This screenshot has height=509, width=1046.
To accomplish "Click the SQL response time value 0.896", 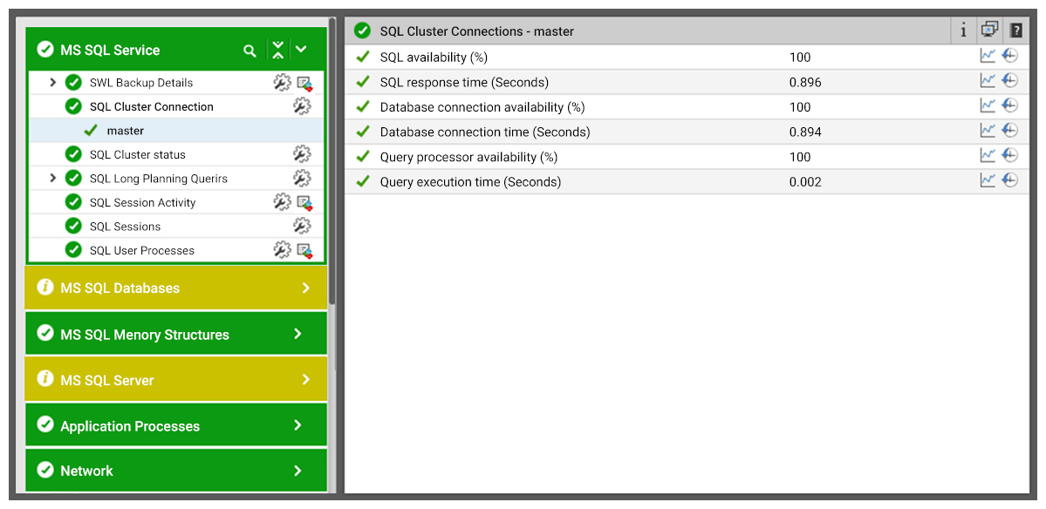I will coord(805,83).
